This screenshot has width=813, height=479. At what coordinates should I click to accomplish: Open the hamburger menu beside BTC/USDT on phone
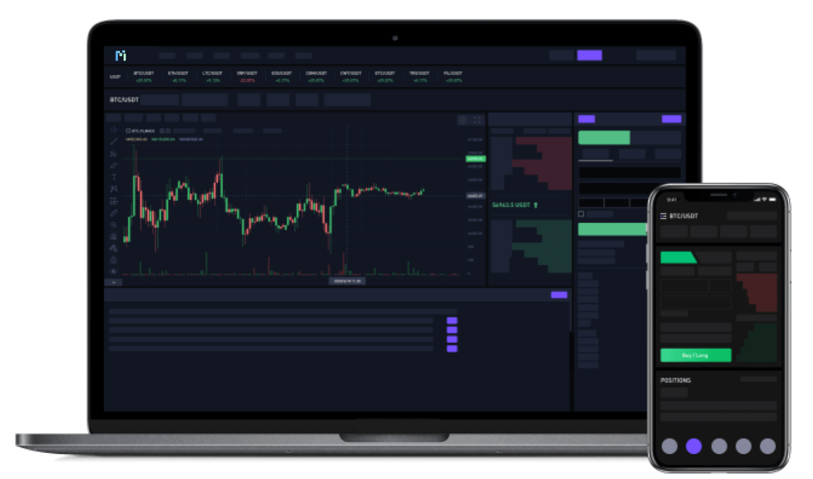[663, 216]
